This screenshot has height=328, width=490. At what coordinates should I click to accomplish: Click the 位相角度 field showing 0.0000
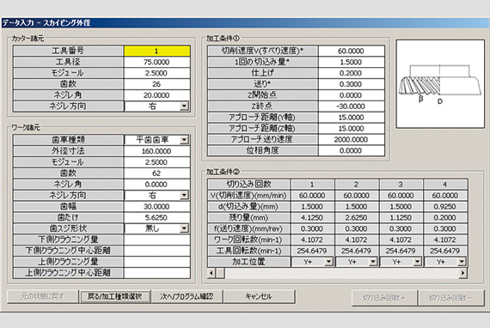(x=352, y=150)
